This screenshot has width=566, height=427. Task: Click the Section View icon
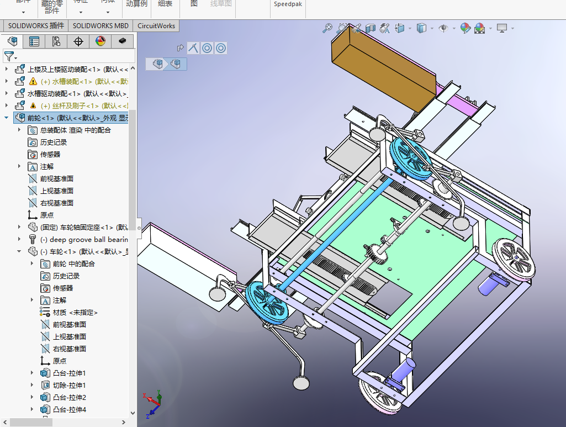[371, 28]
